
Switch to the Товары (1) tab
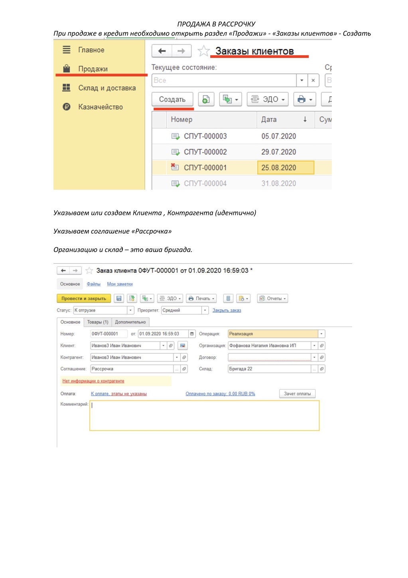[x=98, y=322]
